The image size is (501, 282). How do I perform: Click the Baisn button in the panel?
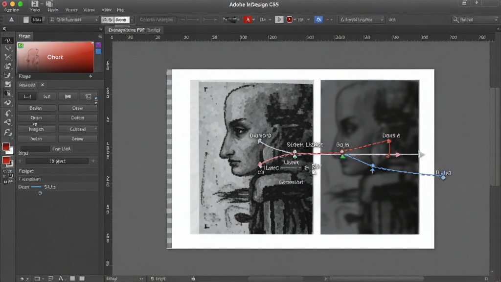[37, 108]
